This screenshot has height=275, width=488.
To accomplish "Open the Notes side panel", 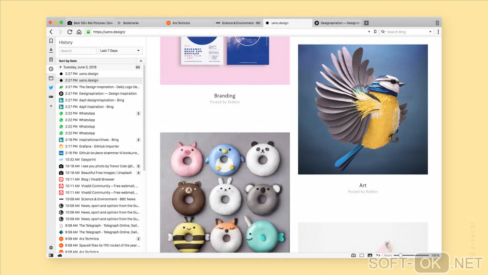I will (51, 59).
